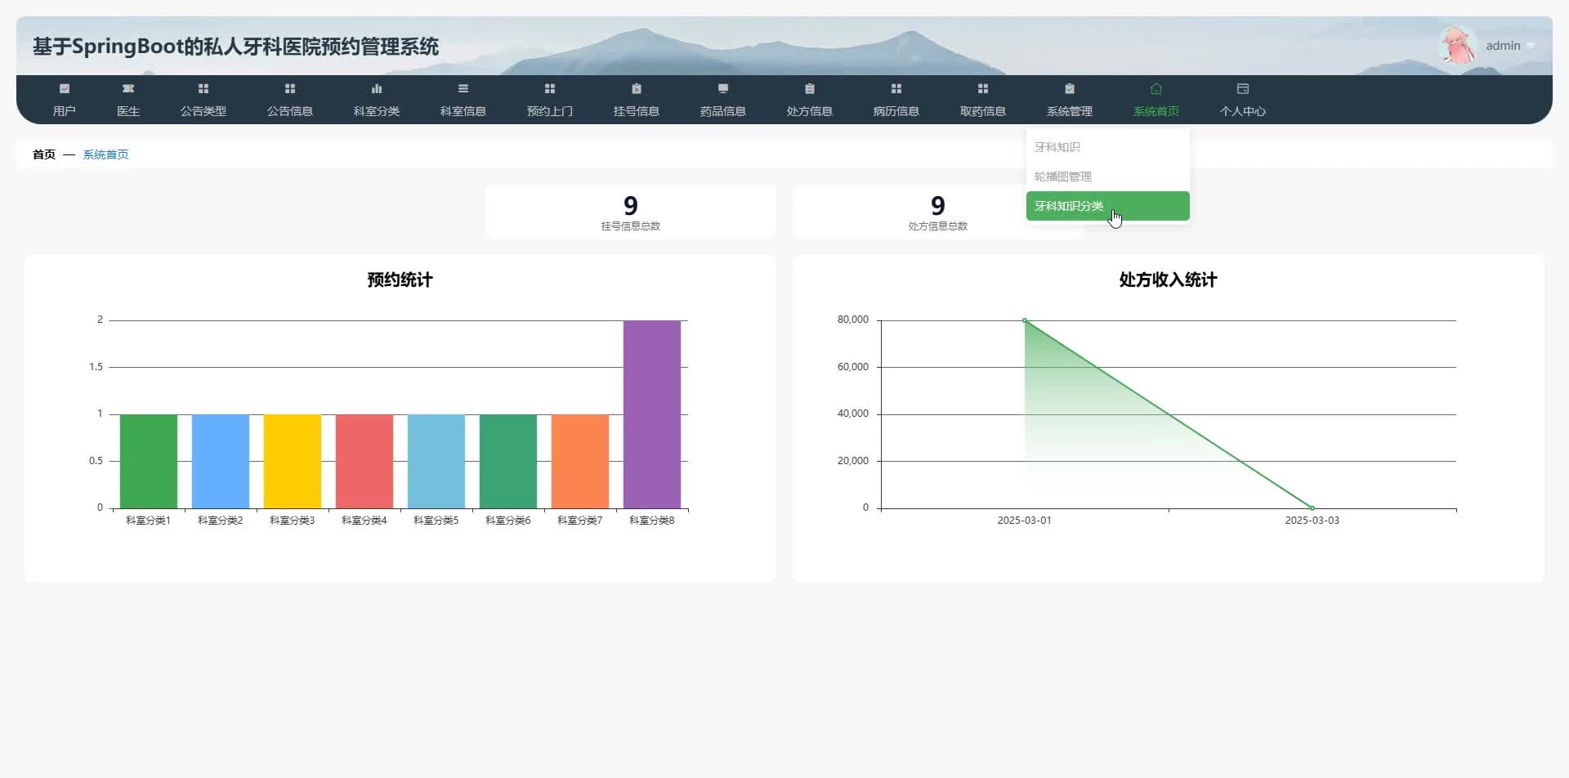Click the 系统首页 breadcrumb link

pyautogui.click(x=105, y=154)
